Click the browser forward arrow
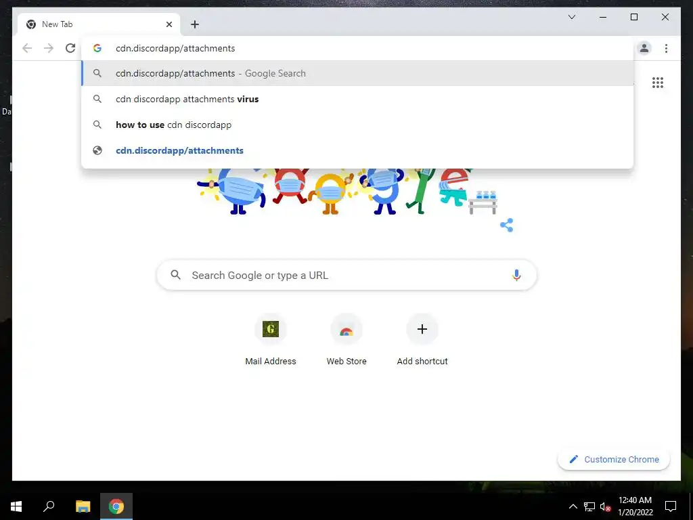Viewport: 693px width, 520px height. [49, 48]
